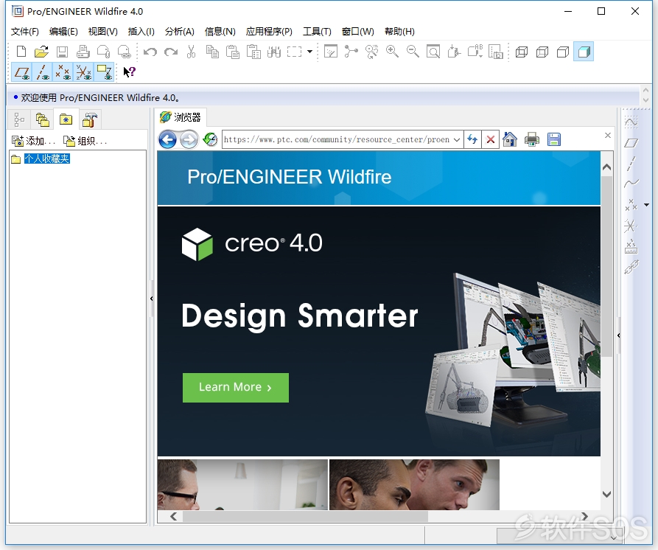658x550 pixels.
Task: Click the 组织... button in Favorites
Action: point(85,141)
